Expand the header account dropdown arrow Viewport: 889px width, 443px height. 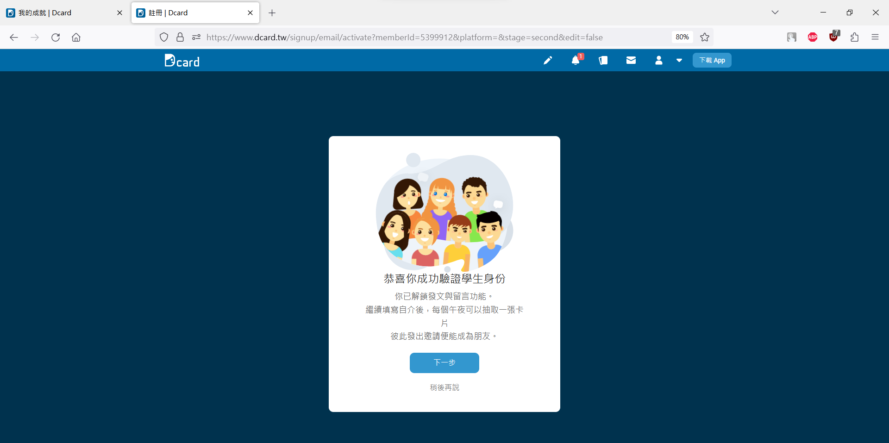click(679, 60)
